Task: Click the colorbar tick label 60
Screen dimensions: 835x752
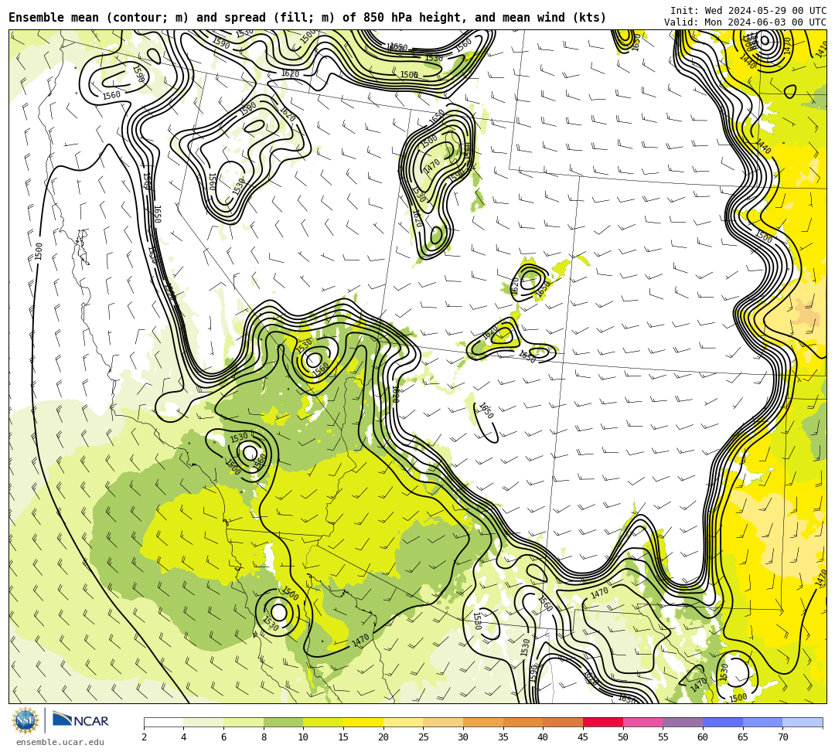Action: tap(703, 737)
